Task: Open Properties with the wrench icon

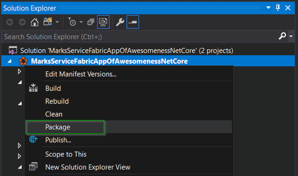Action: [x=120, y=23]
